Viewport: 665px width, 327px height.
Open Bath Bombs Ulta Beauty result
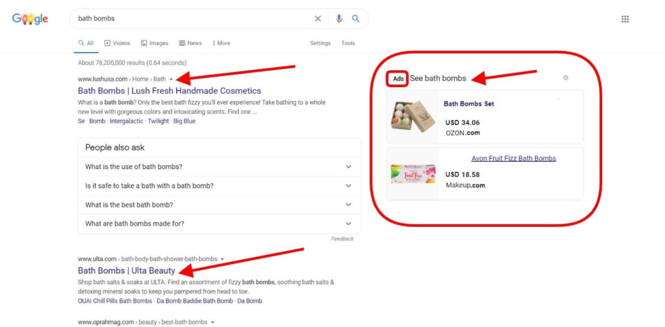click(x=127, y=270)
